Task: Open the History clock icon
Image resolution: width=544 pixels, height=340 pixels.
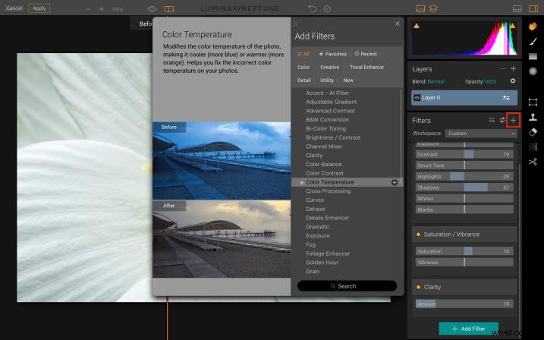Action: [x=327, y=8]
